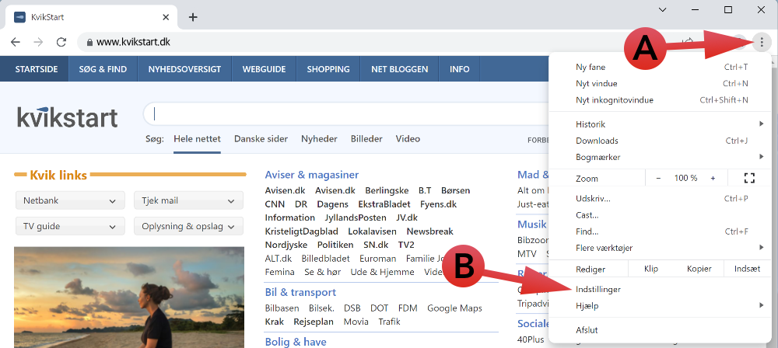Expand the Tjek mail dropdown
This screenshot has width=778, height=348.
[x=187, y=200]
